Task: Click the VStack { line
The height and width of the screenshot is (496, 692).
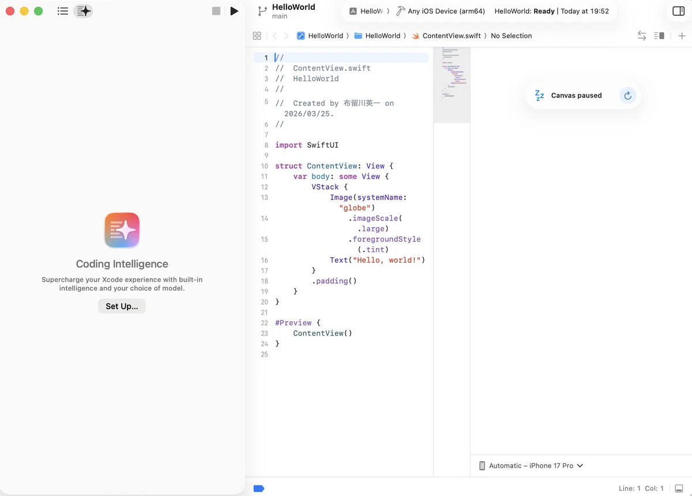Action: [x=330, y=187]
